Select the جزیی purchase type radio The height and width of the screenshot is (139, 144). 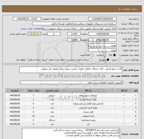(x=119, y=60)
